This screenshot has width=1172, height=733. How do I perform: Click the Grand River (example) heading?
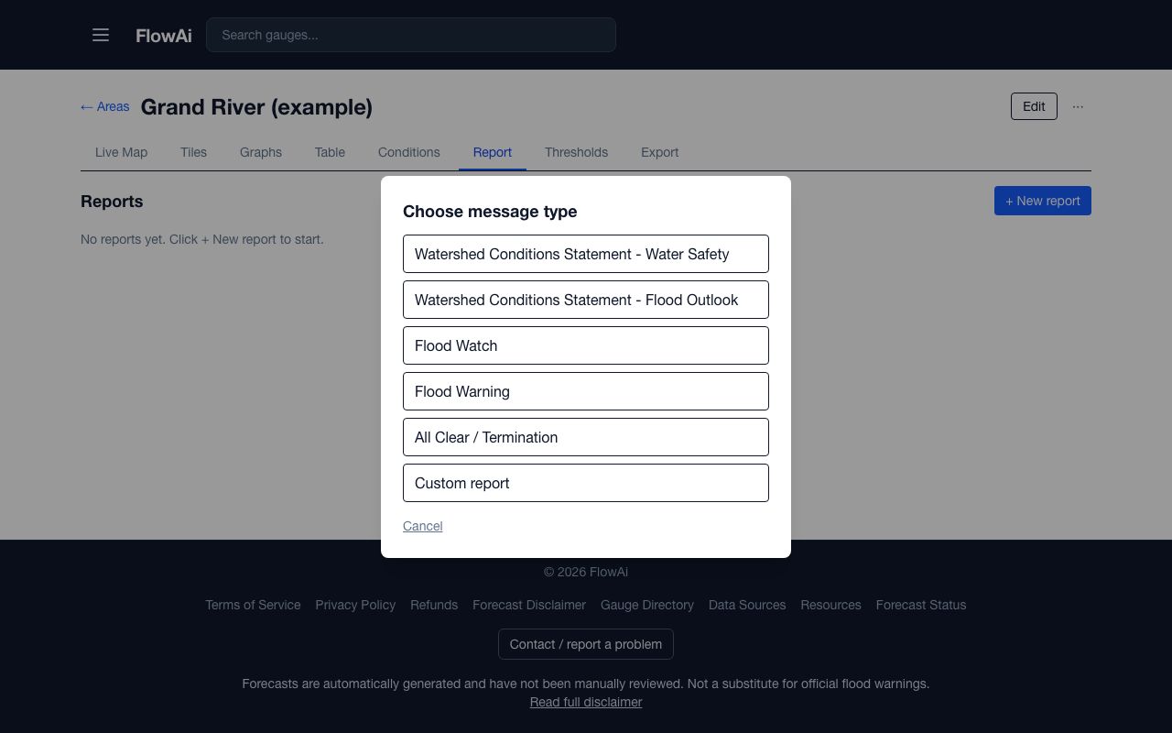click(x=256, y=107)
